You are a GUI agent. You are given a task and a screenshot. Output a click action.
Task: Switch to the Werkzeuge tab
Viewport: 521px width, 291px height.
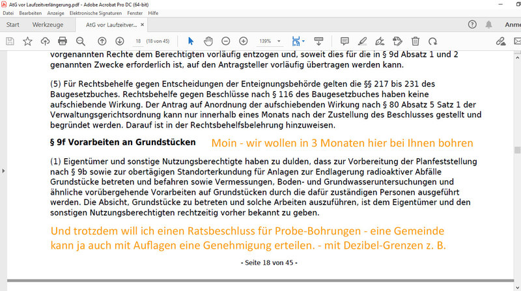[48, 25]
